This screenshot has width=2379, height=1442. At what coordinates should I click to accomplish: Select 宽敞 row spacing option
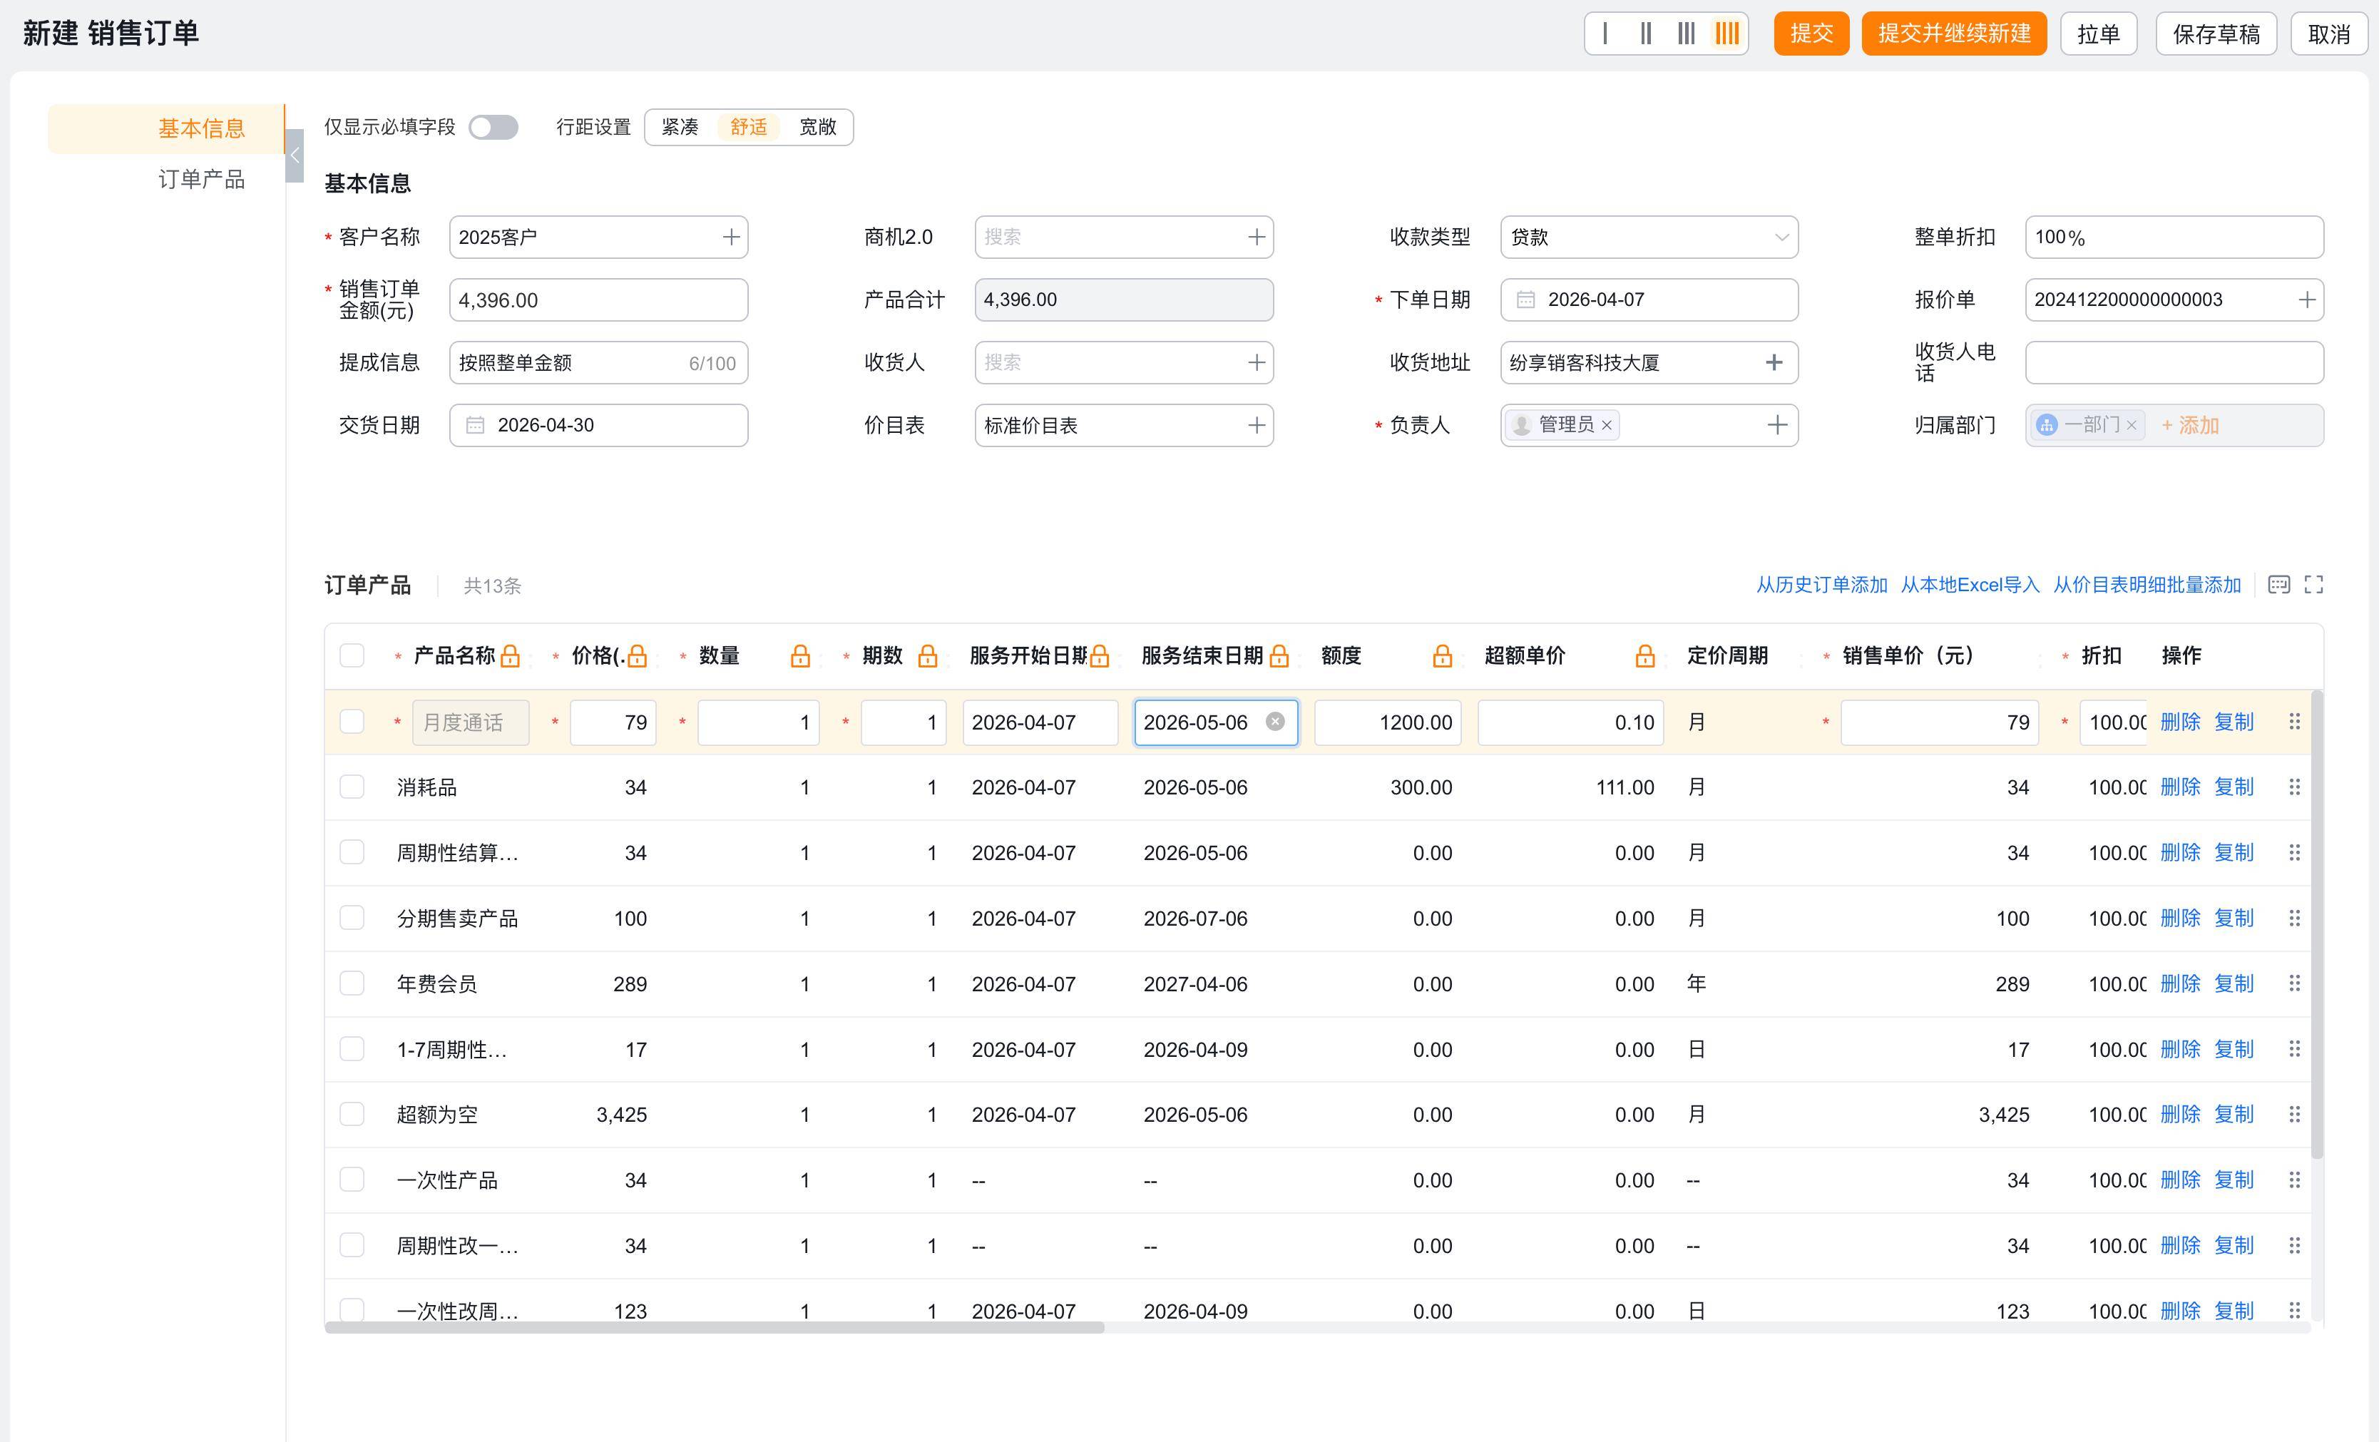coord(817,128)
